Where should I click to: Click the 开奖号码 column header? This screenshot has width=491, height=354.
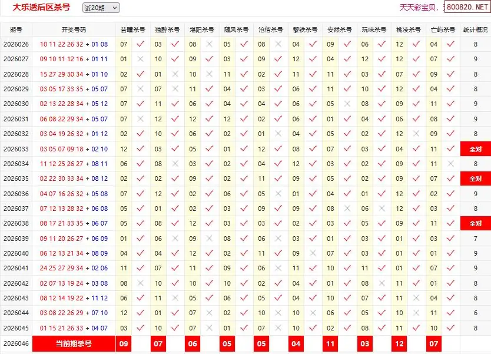click(74, 29)
